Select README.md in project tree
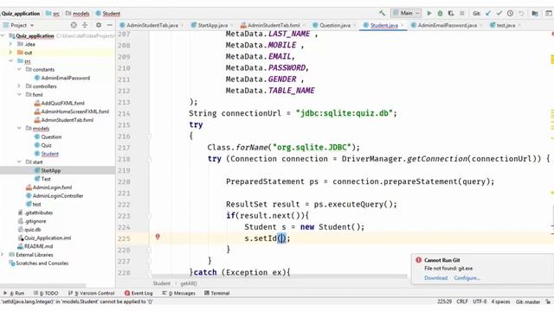The height and width of the screenshot is (311, 554). click(38, 246)
